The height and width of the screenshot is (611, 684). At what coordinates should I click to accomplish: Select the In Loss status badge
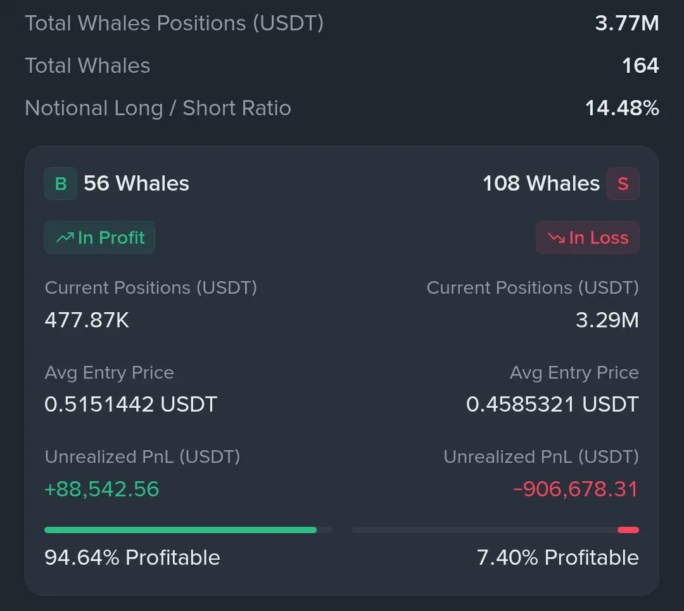[x=588, y=237]
